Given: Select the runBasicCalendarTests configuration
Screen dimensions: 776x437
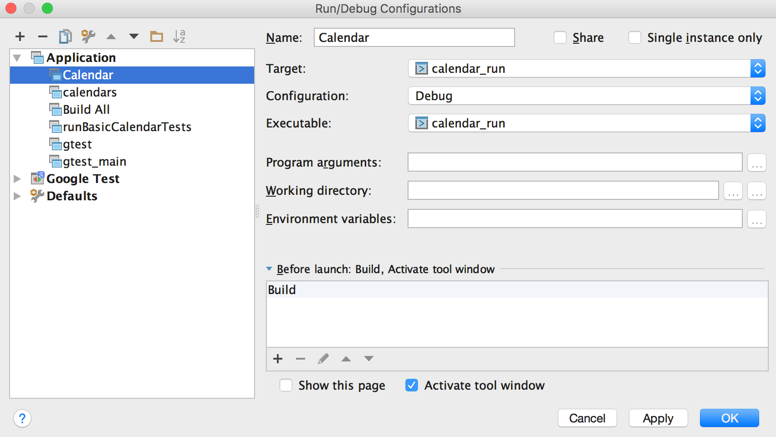Looking at the screenshot, I should tap(127, 127).
